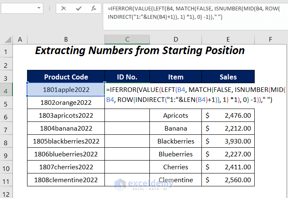
Task: Click the Enter formula checkmark icon
Action: pos(79,8)
